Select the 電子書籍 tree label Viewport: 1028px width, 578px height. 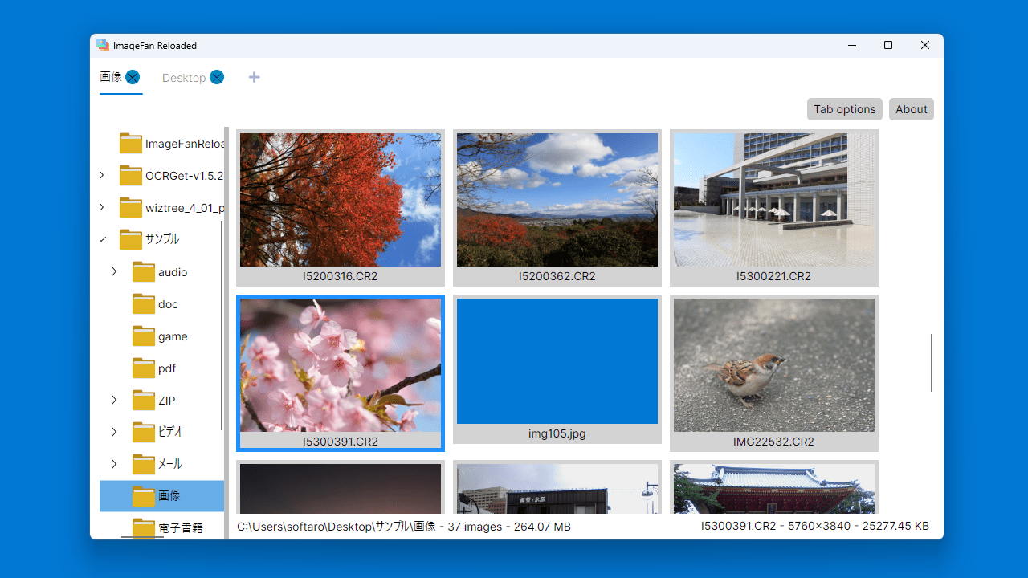180,527
